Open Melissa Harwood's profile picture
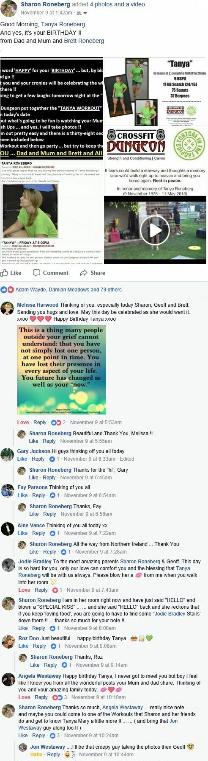The image size is (208, 761). pos(7,308)
